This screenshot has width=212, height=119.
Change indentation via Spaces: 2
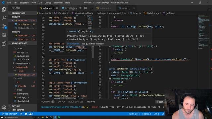click(146, 114)
